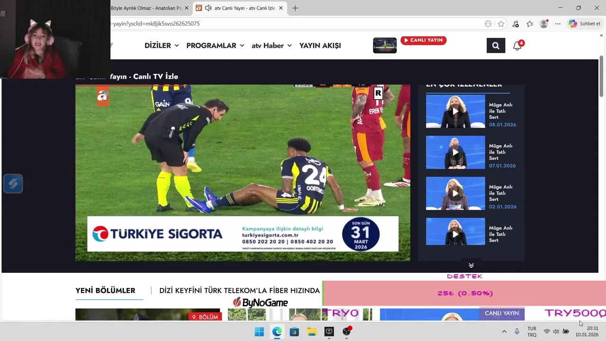The image size is (606, 341).
Task: Play Müge Anlı video dated 08.01.2026
Action: (455, 111)
